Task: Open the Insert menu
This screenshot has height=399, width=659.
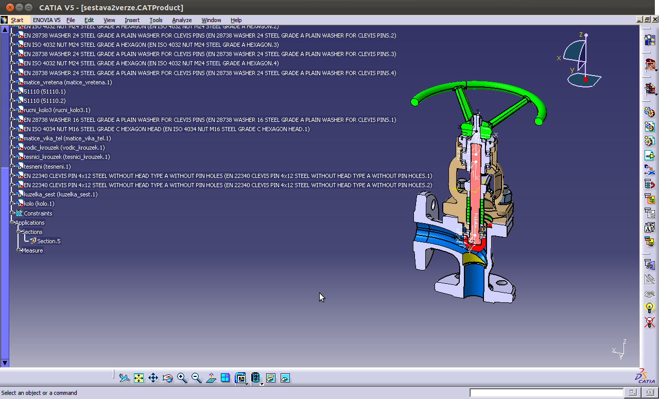Action: pyautogui.click(x=132, y=20)
